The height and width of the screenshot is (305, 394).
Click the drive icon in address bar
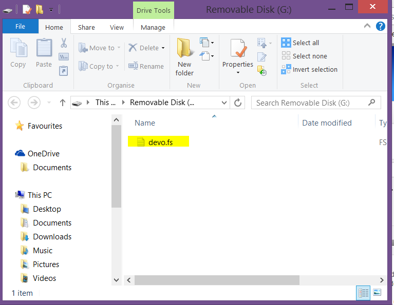tap(77, 103)
